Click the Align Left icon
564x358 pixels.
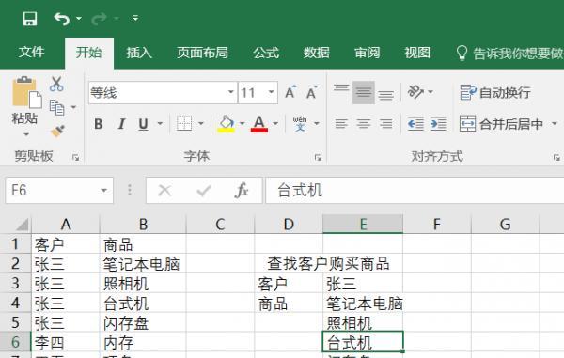tap(341, 124)
